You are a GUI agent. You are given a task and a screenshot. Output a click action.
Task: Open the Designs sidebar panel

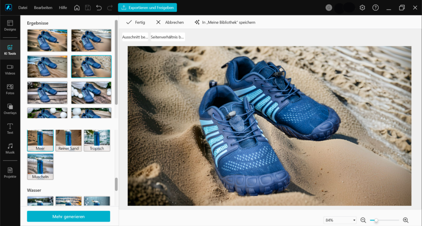(10, 26)
